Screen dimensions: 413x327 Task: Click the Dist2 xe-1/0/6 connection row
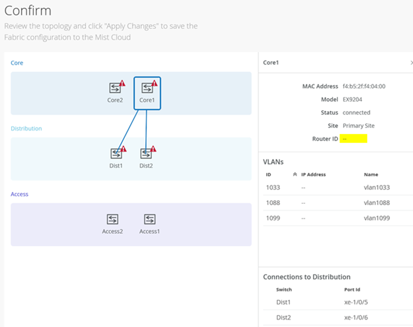336,317
